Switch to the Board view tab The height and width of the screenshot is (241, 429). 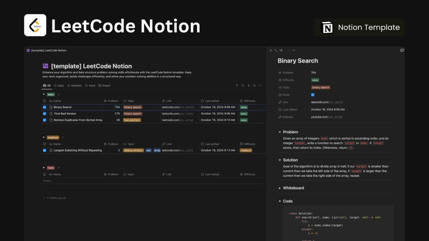(x=104, y=86)
